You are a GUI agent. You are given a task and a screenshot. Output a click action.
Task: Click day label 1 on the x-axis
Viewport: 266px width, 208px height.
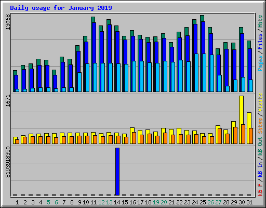coord(17,202)
